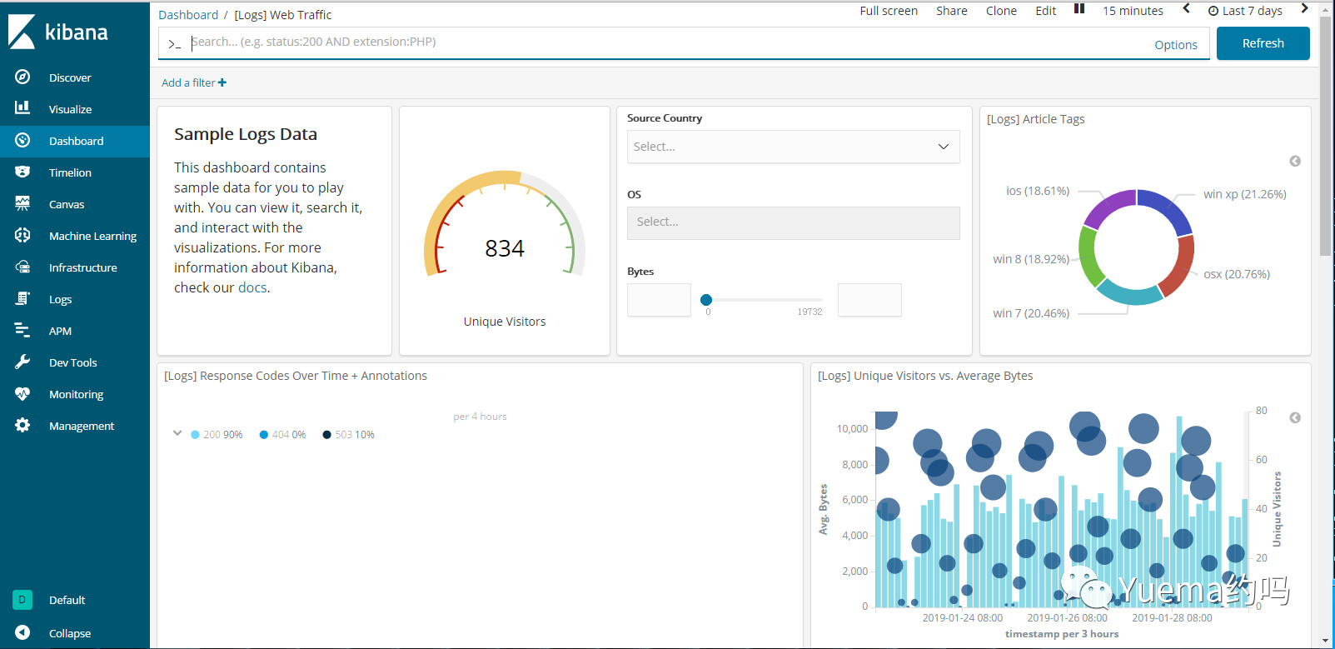
Task: Click Full screen in top menu
Action: [889, 11]
